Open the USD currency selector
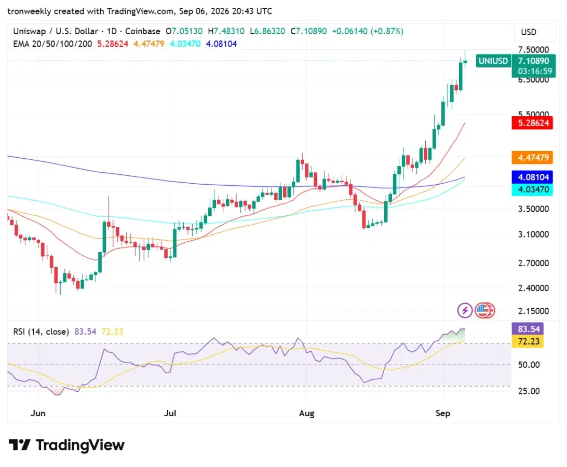The image size is (567, 467). pos(535,32)
